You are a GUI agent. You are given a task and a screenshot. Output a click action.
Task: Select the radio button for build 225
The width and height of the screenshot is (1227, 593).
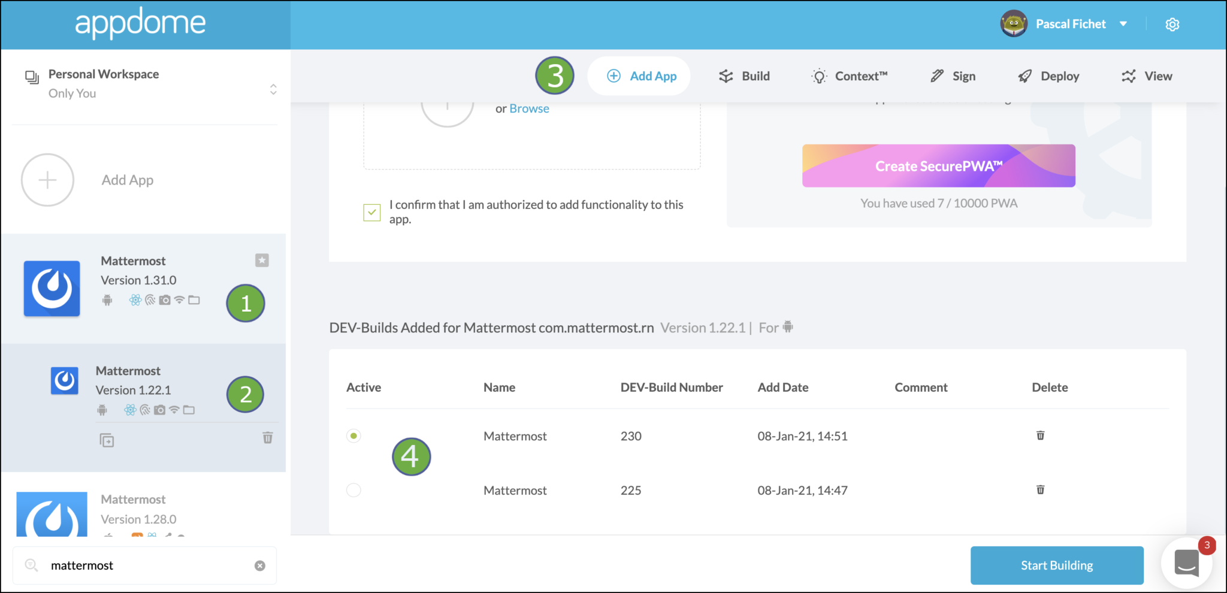pos(353,490)
